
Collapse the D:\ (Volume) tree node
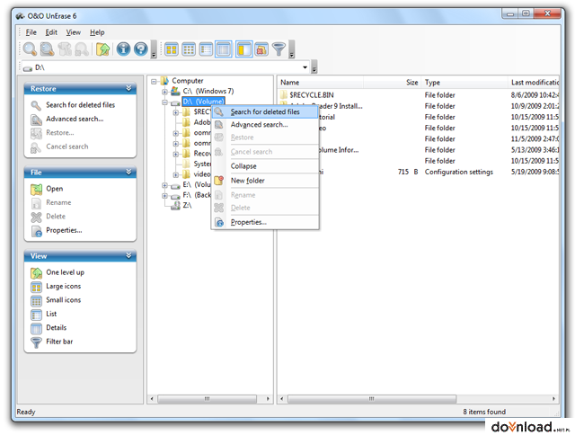point(164,102)
